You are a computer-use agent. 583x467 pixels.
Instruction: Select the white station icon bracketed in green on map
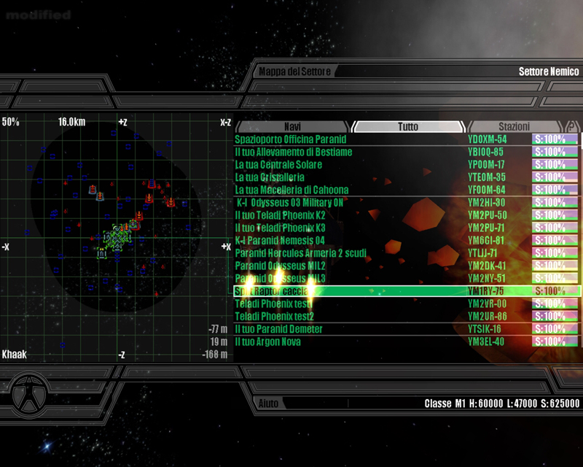point(101,254)
